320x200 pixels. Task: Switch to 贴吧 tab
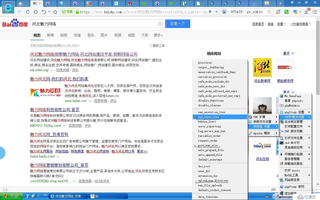64,35
